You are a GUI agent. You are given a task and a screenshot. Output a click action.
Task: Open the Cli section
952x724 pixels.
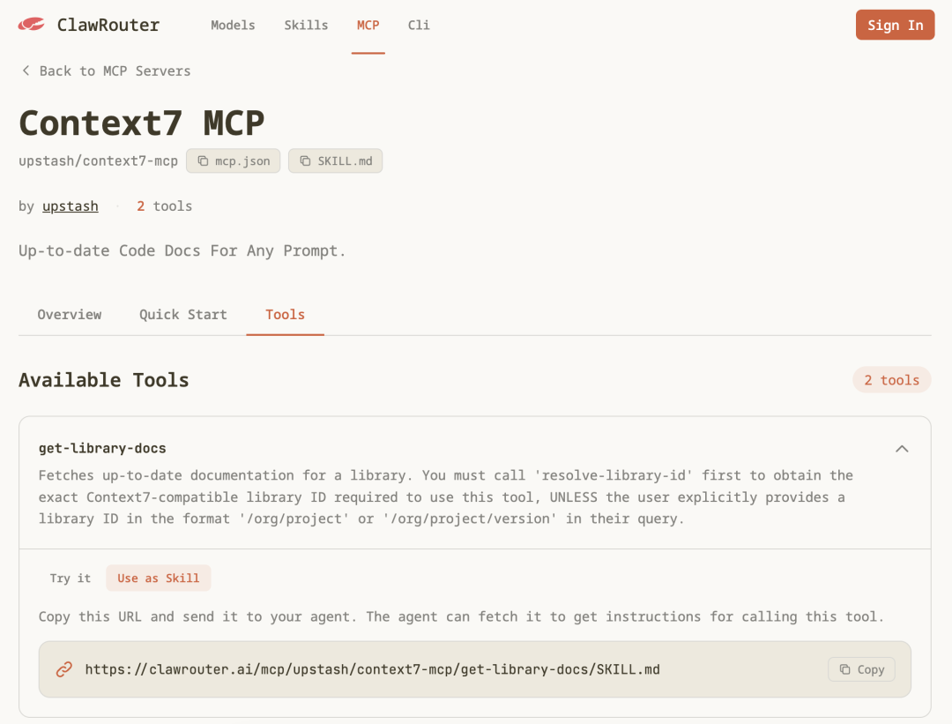click(419, 25)
